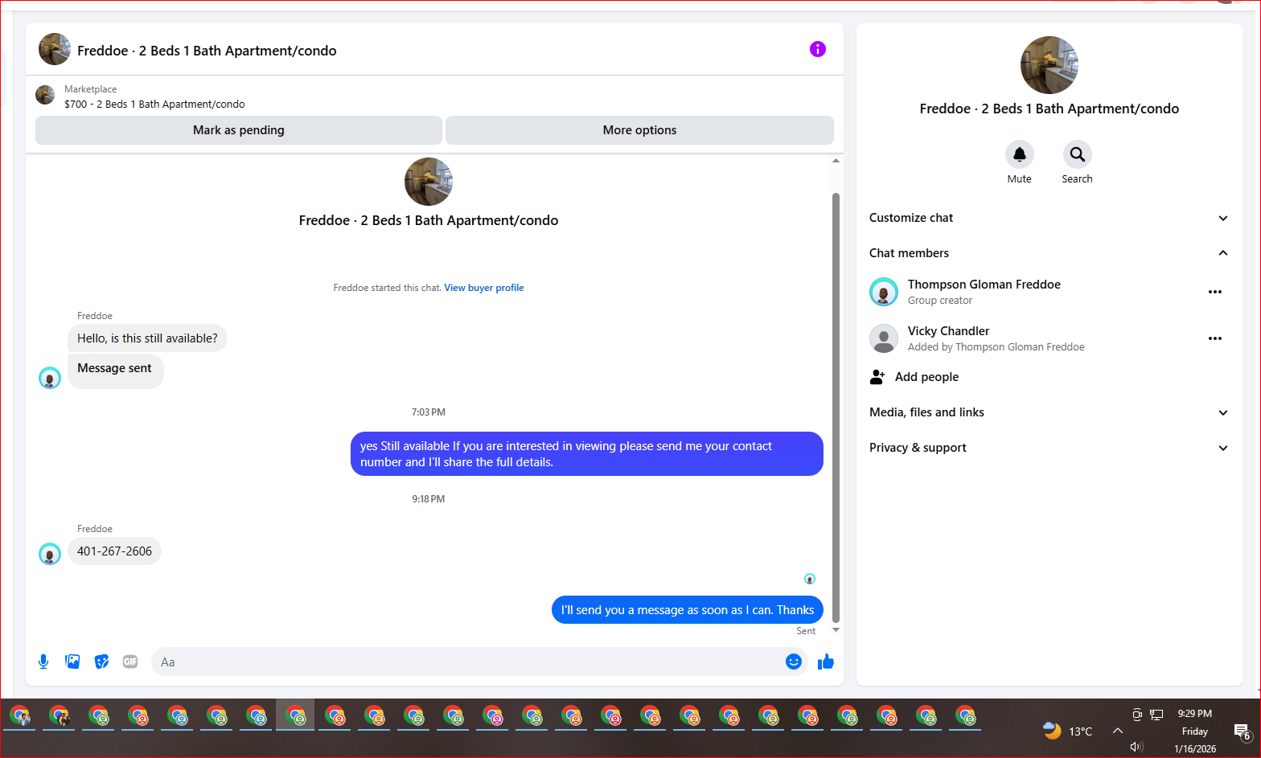Image resolution: width=1261 pixels, height=758 pixels.
Task: Mute the conversation with the bell icon
Action: [x=1019, y=154]
